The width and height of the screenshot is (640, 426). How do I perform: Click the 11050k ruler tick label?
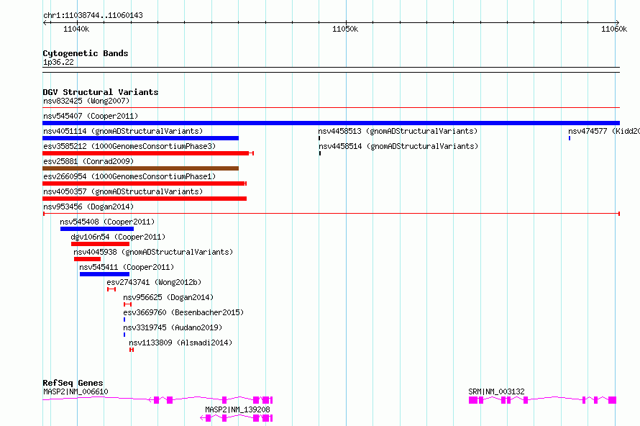tap(345, 29)
